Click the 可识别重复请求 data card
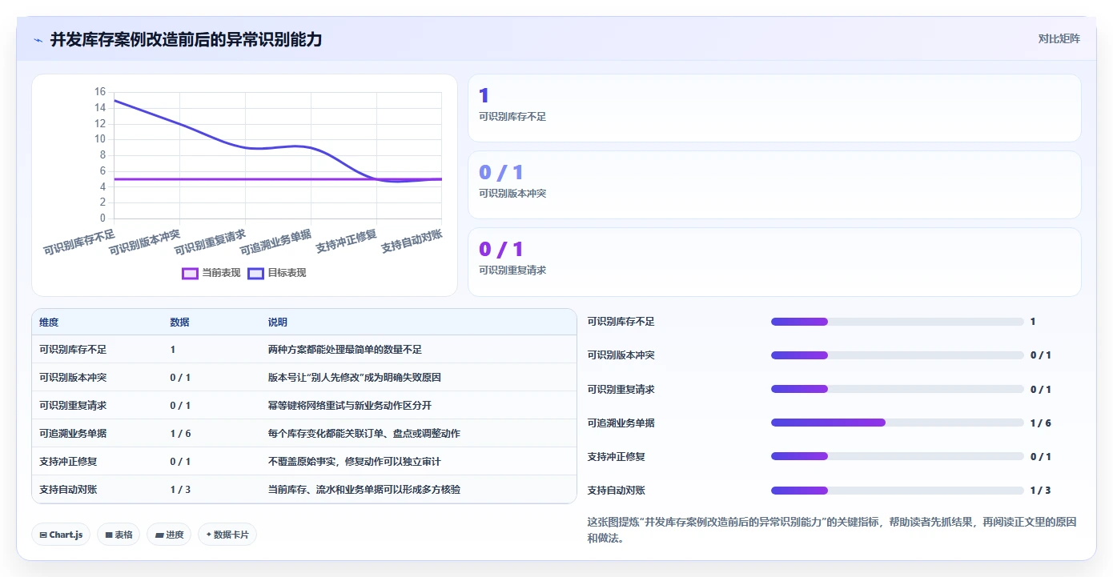1113x577 pixels. click(774, 262)
